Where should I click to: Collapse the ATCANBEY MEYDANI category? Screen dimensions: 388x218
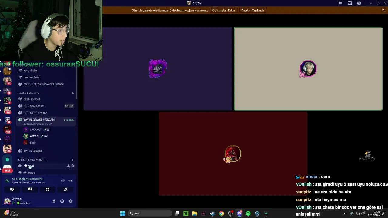pyautogui.click(x=32, y=160)
